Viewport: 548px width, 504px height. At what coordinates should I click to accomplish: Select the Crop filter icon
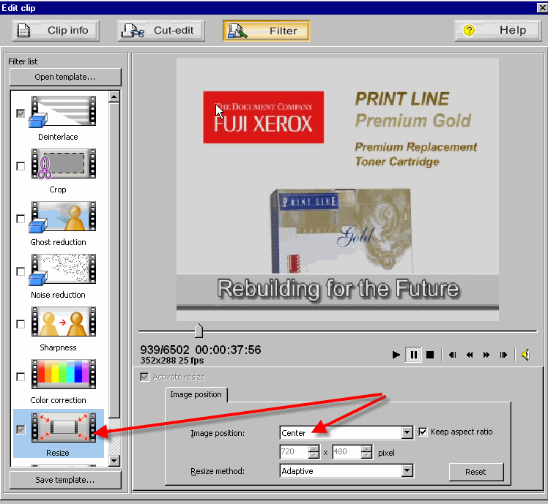(63, 164)
